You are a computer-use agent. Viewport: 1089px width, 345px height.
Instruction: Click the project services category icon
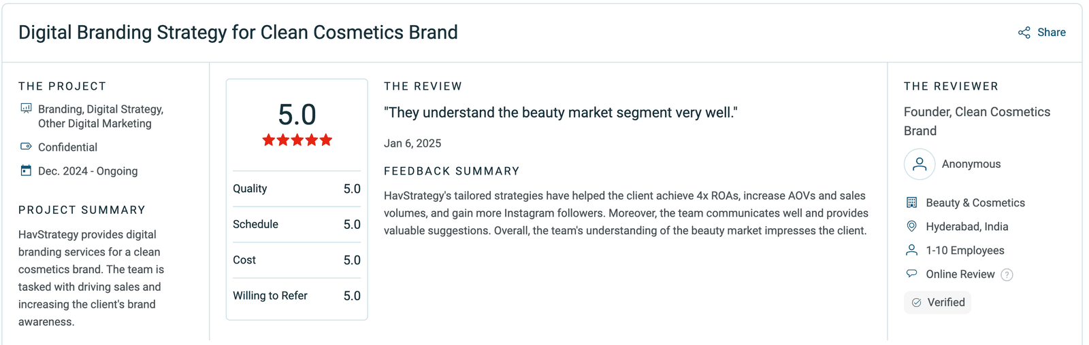coord(26,109)
